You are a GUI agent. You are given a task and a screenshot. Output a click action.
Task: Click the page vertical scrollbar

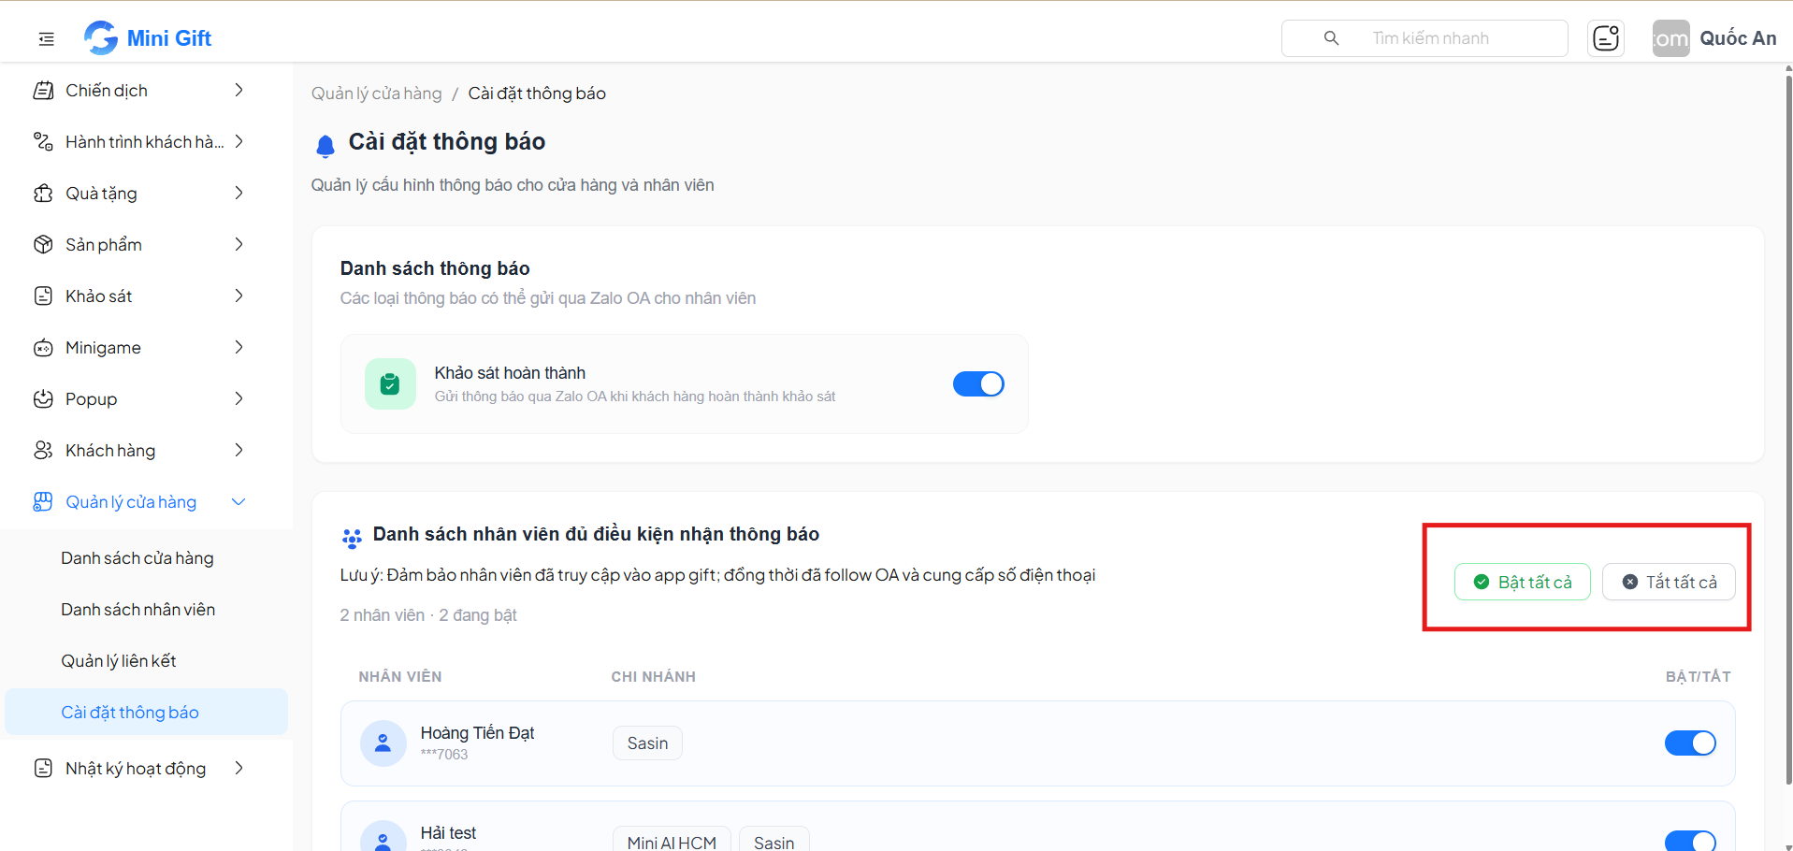(x=1788, y=430)
